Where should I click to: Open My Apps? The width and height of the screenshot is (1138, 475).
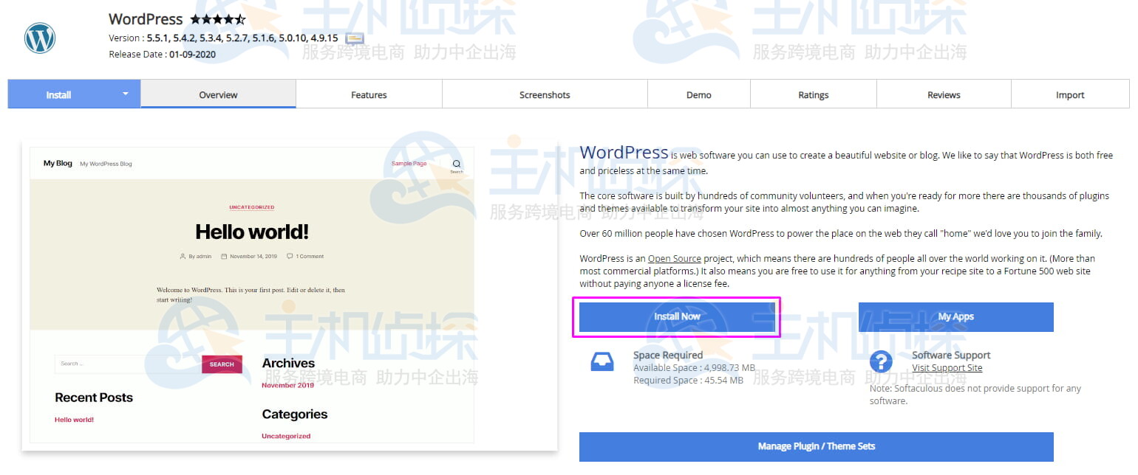pyautogui.click(x=955, y=316)
